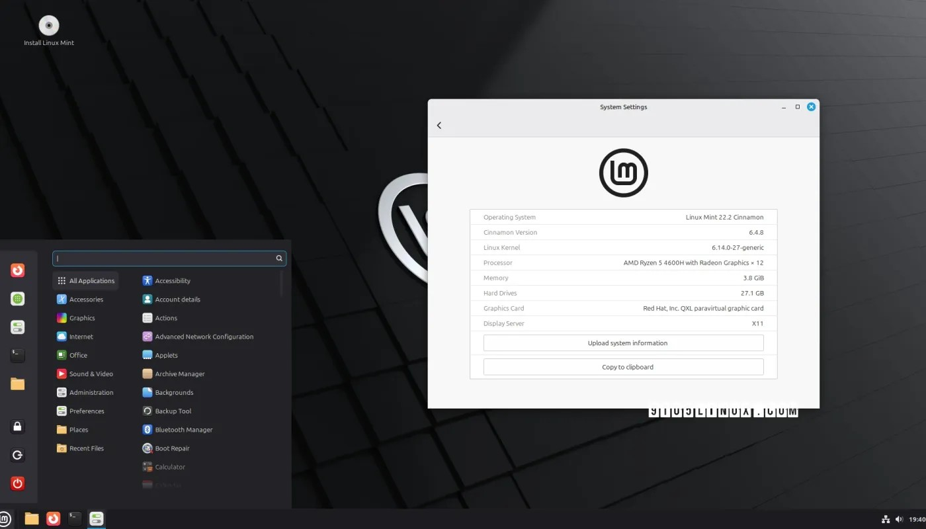Go back using the arrow in System Settings
Screen dimensions: 926x529
(439, 125)
